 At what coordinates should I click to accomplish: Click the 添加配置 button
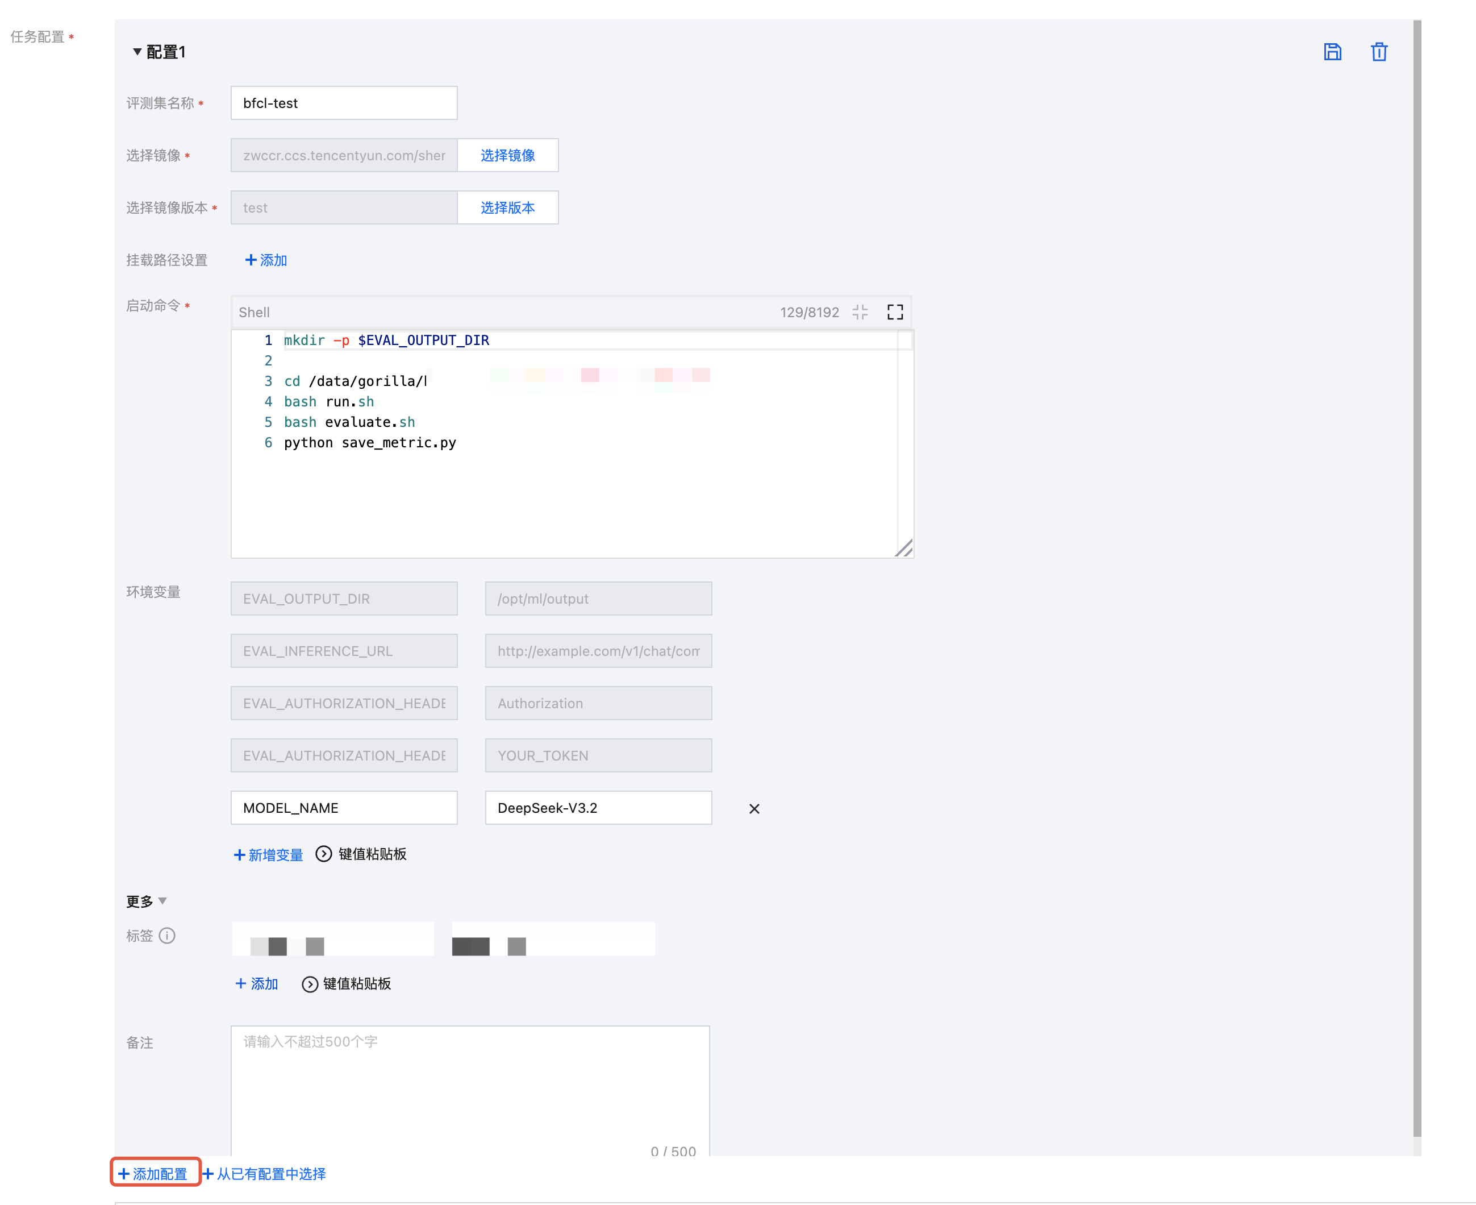(x=153, y=1174)
